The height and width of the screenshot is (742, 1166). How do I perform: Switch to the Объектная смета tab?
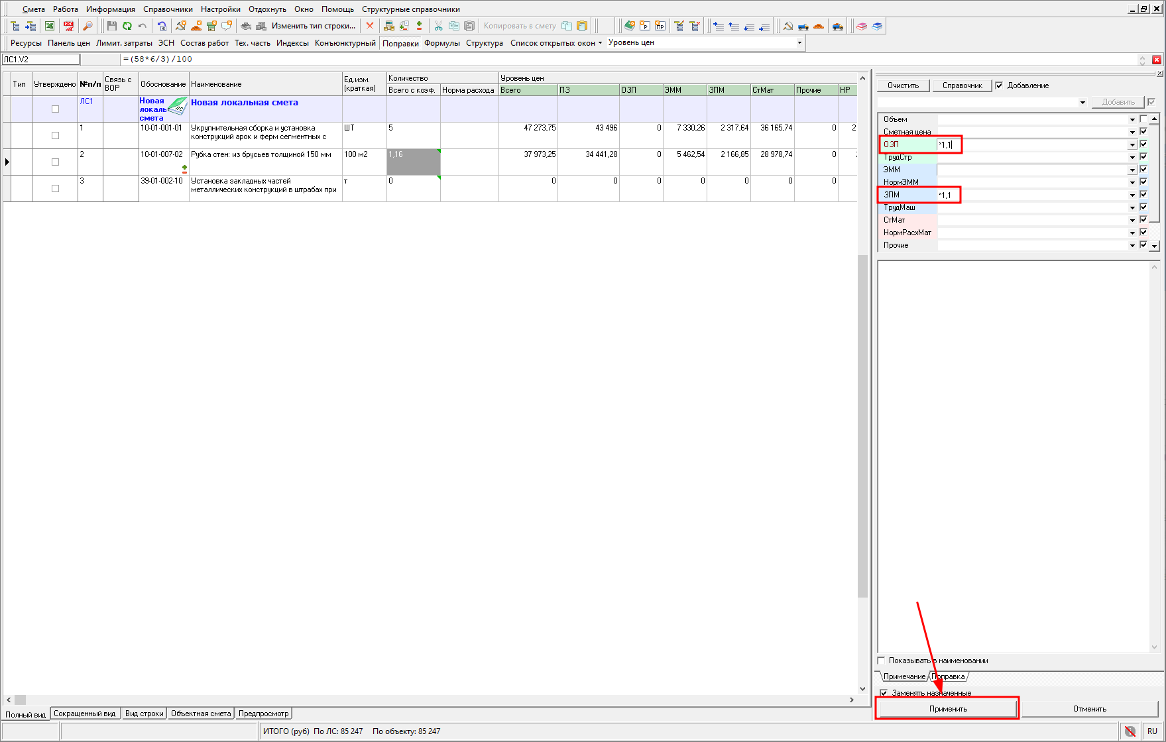pyautogui.click(x=201, y=714)
